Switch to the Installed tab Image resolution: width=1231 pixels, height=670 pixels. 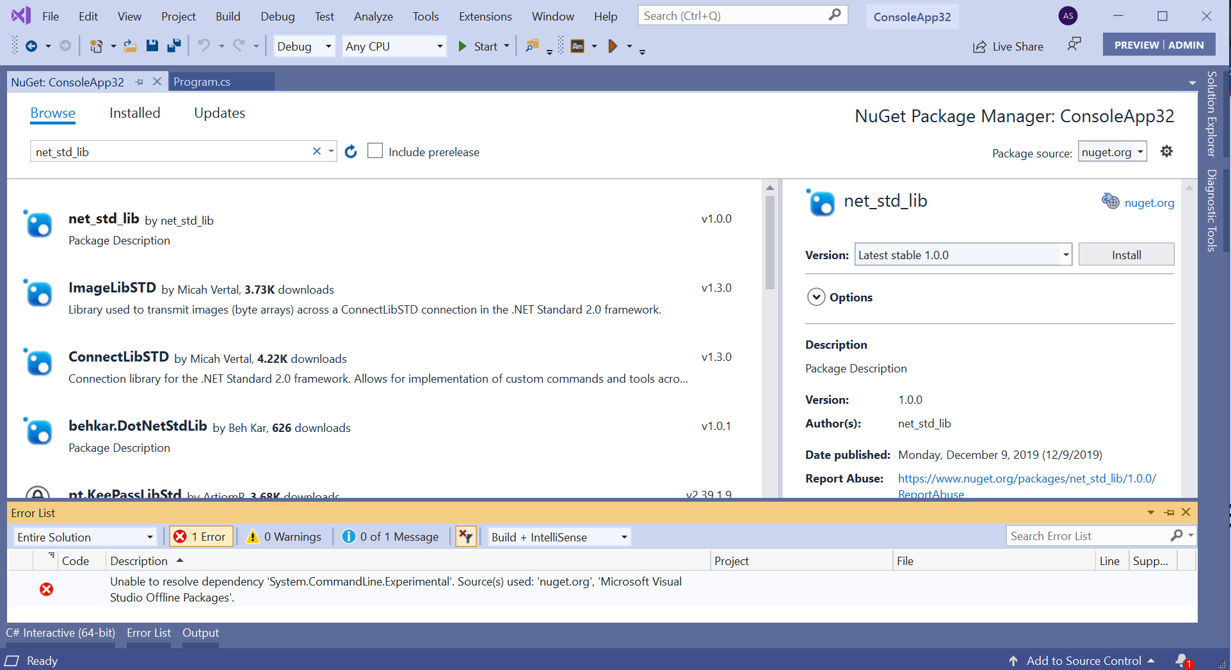tap(134, 113)
